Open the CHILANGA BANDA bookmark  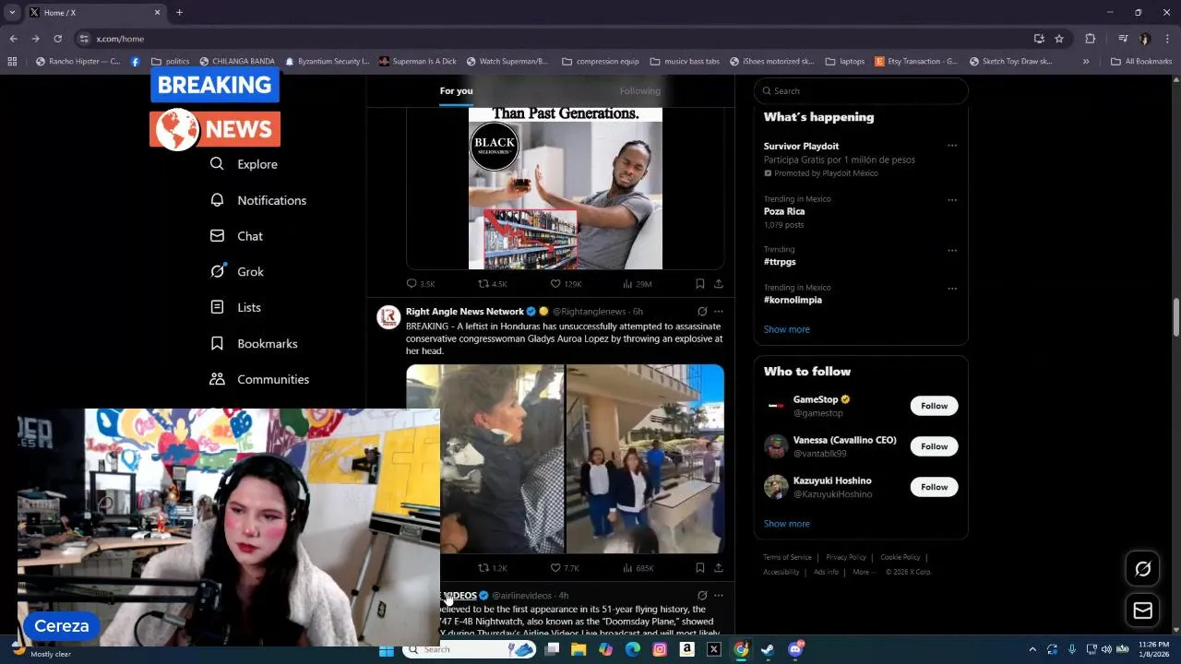tap(237, 62)
